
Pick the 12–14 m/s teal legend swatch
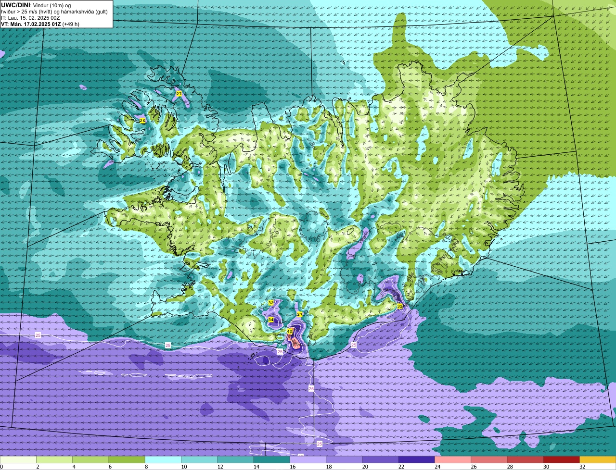tap(235, 459)
